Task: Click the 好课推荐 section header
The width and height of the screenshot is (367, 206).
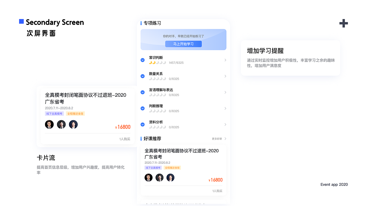Action: [152, 139]
